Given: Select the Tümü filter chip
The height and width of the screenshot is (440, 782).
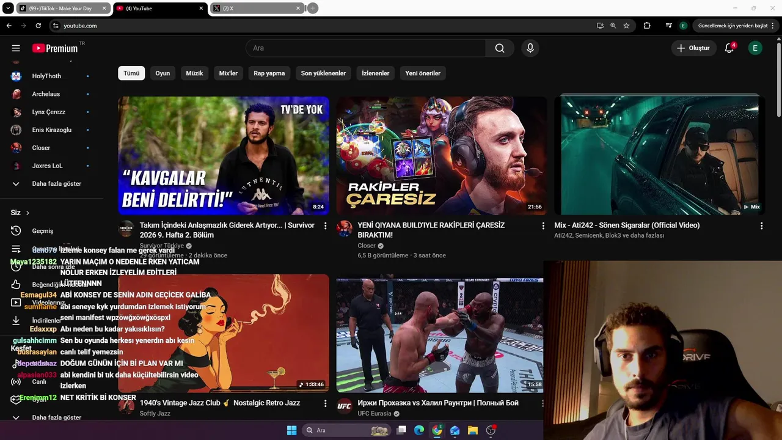Looking at the screenshot, I should 131,73.
